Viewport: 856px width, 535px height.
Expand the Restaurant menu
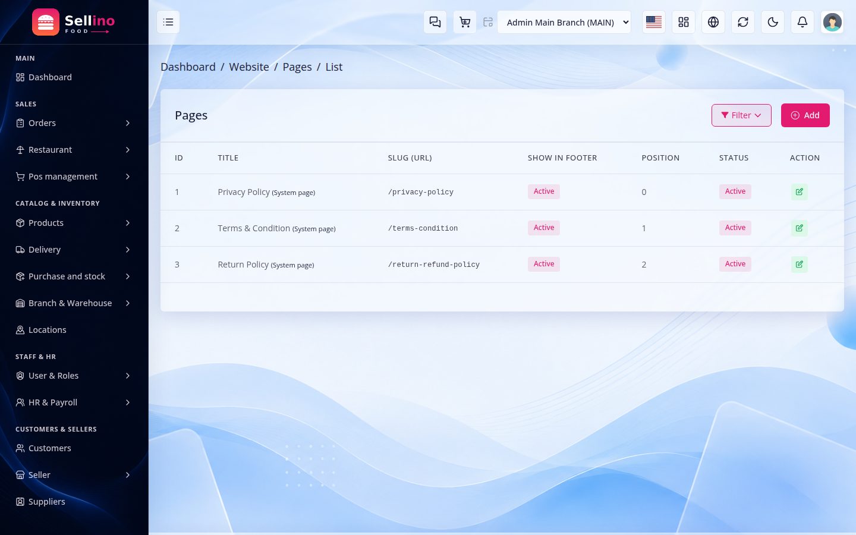click(x=74, y=150)
